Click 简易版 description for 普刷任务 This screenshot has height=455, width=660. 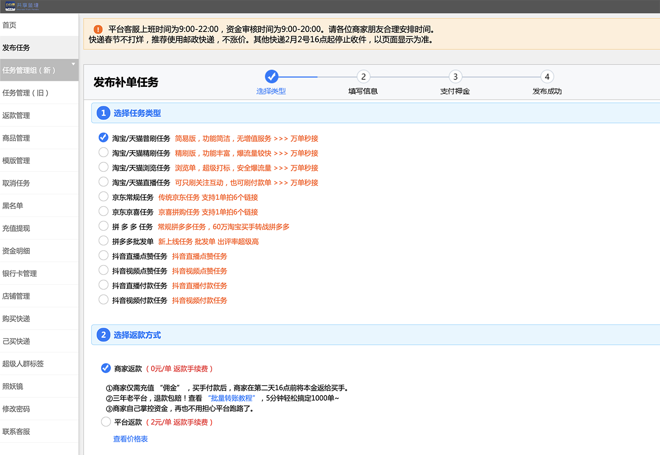[x=246, y=138]
